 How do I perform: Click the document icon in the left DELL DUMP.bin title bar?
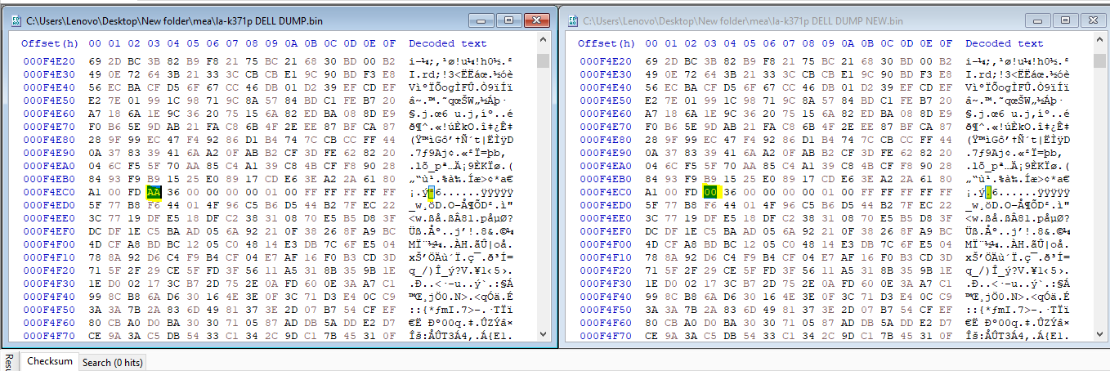coord(16,20)
